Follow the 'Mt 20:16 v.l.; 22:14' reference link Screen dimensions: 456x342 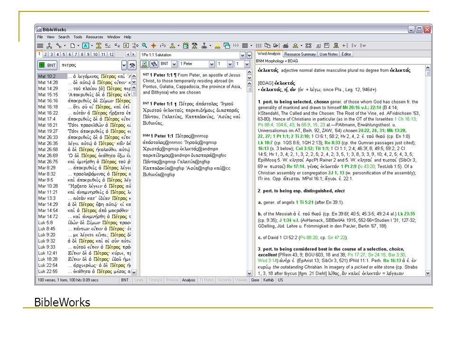tap(362, 107)
